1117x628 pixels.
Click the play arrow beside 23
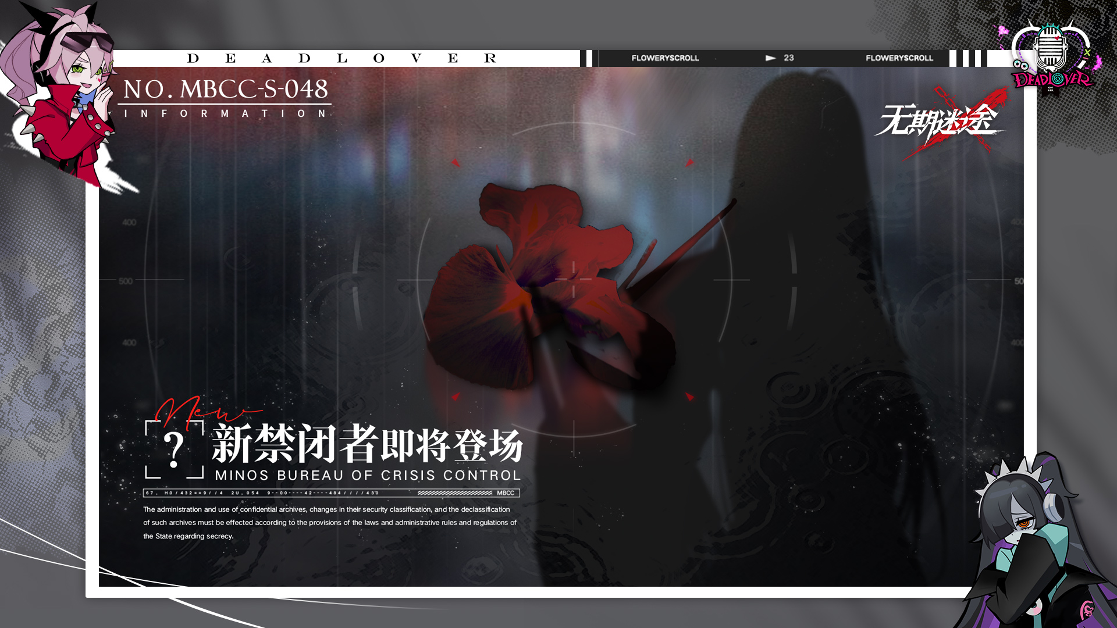771,58
